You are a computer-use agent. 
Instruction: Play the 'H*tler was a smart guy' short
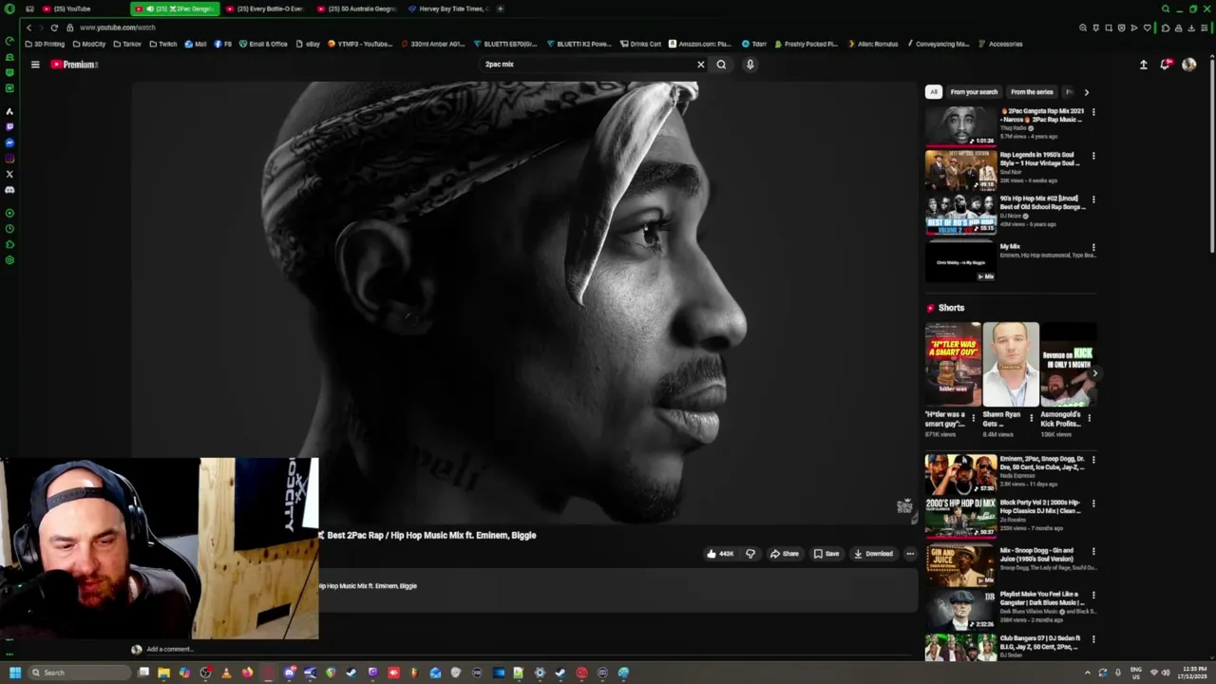click(x=953, y=365)
